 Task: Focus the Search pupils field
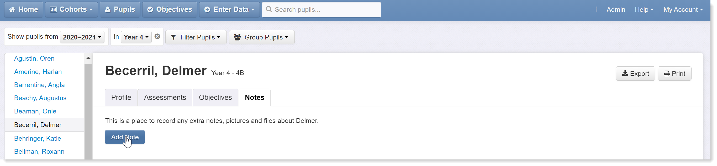tap(321, 9)
